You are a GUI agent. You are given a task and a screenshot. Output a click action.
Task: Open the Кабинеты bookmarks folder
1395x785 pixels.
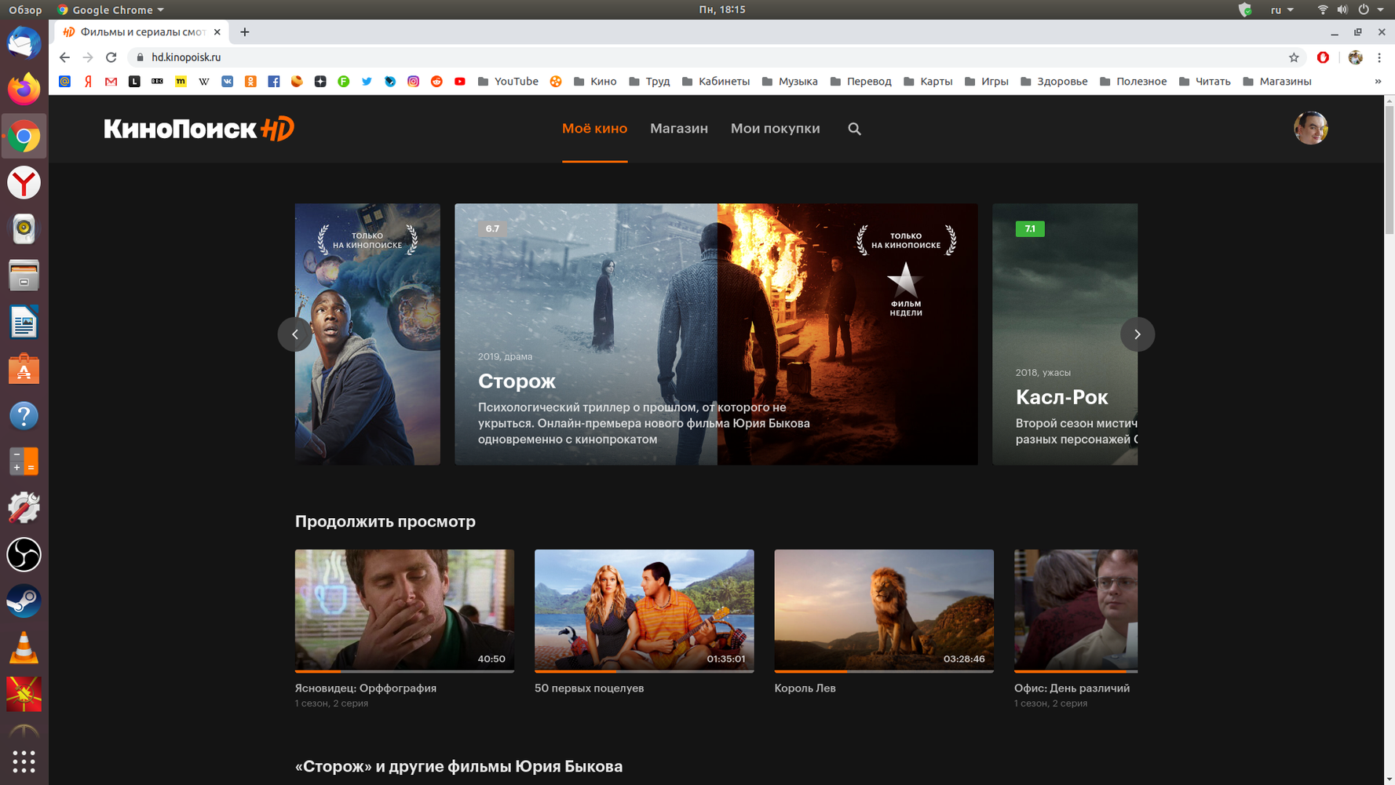(x=716, y=82)
